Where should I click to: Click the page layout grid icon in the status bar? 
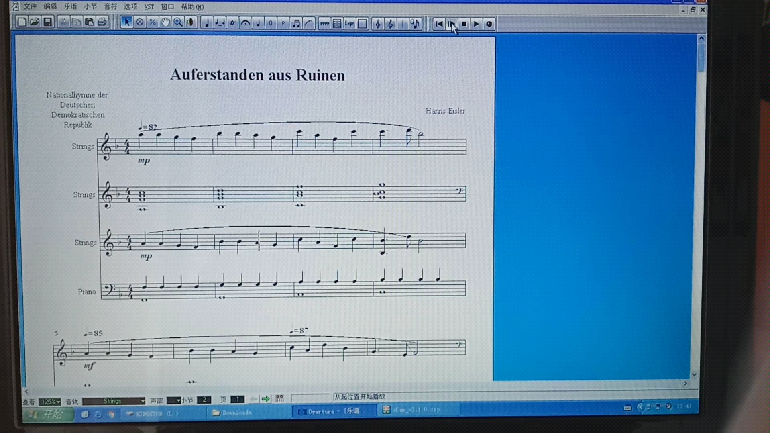click(279, 398)
